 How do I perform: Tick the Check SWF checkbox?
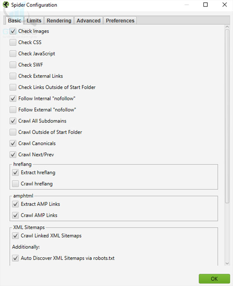(x=13, y=65)
